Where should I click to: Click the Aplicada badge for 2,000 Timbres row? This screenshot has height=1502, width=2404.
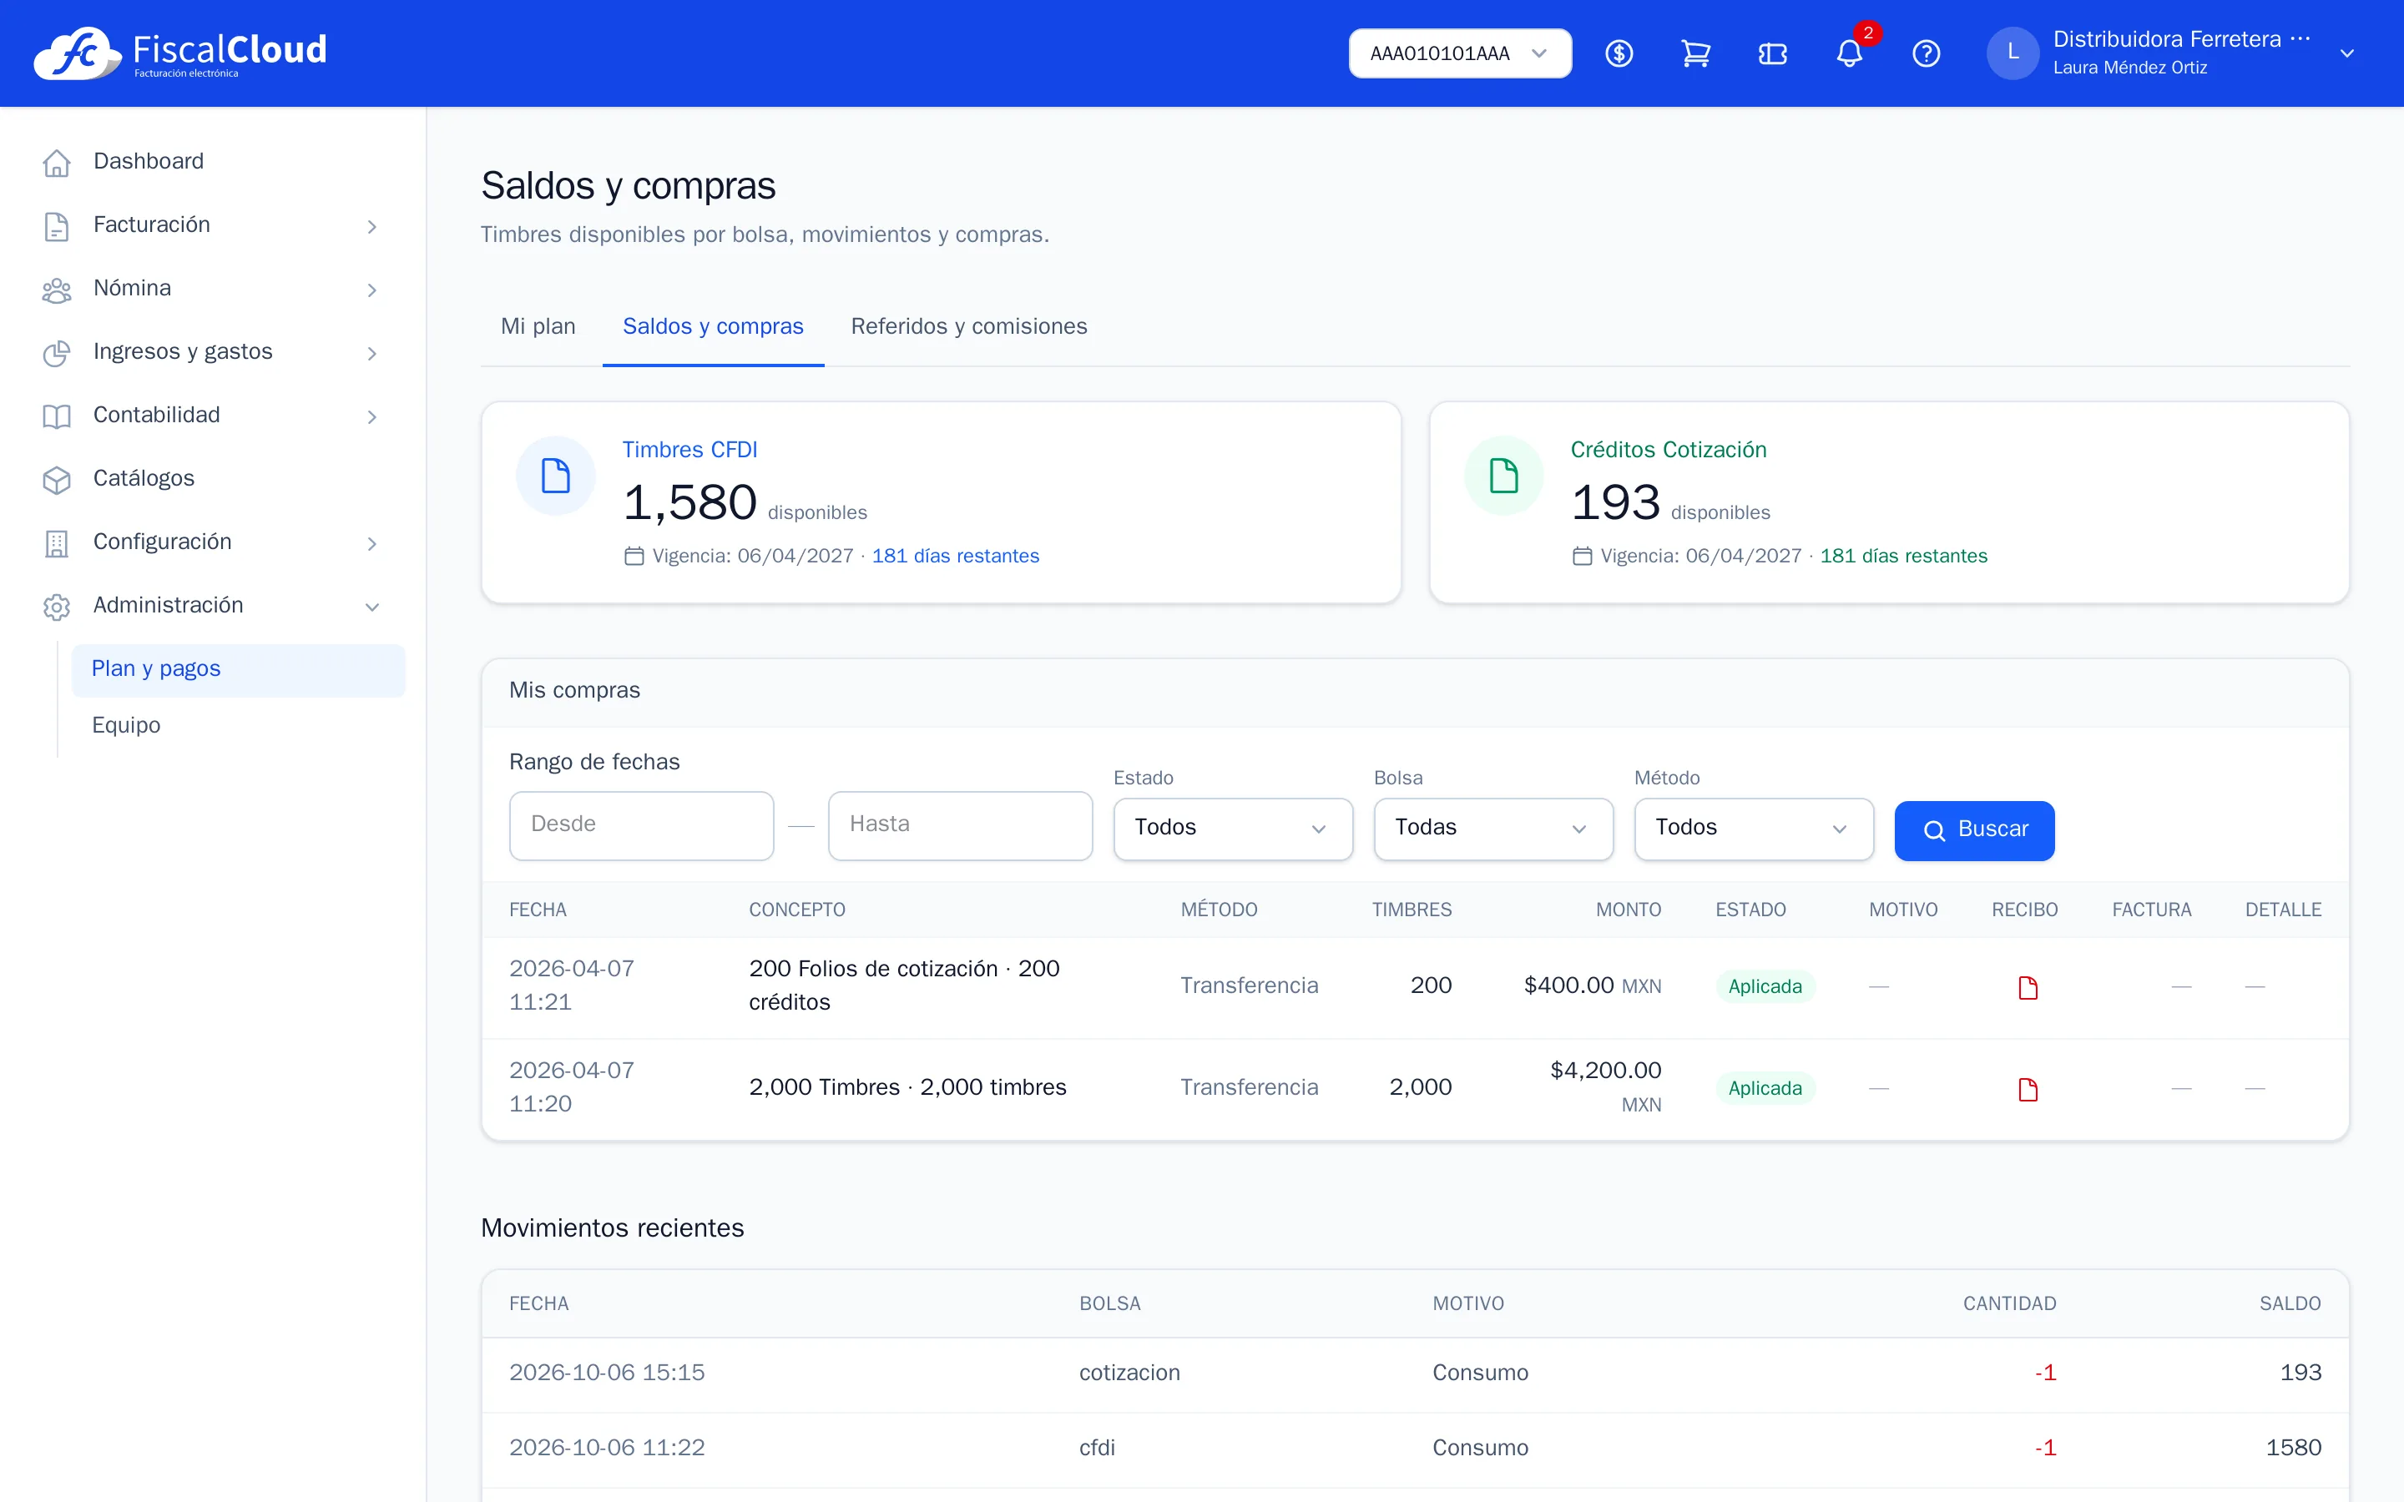1765,1089
